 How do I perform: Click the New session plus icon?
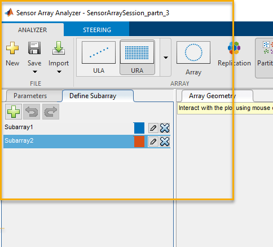coord(12,48)
